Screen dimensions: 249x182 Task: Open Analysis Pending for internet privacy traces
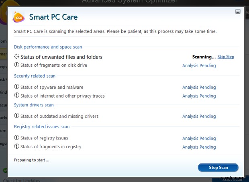199,96
